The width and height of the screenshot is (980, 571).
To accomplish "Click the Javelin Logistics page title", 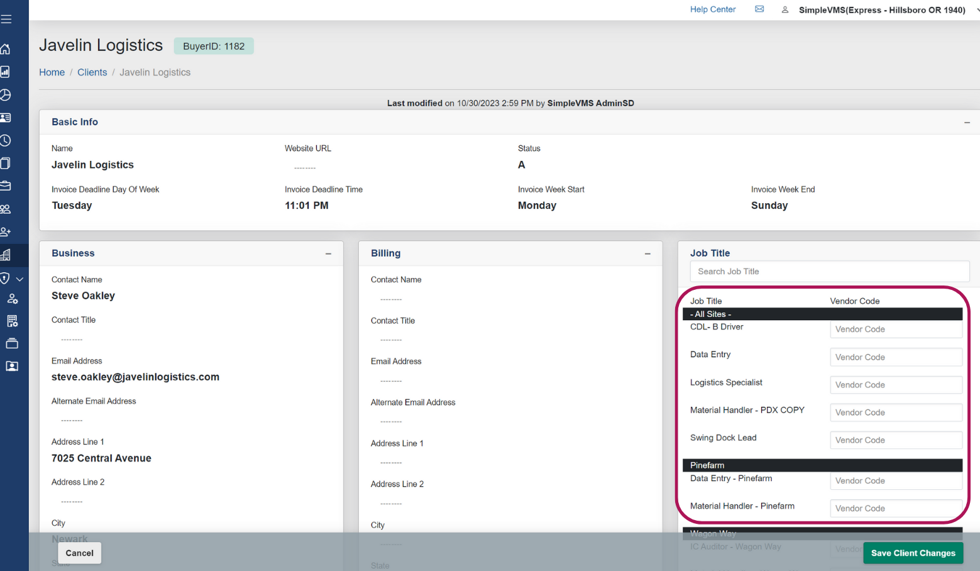I will click(101, 45).
